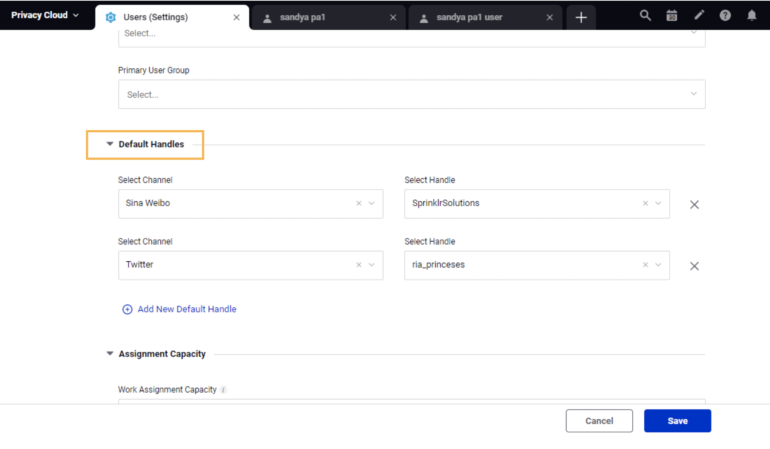Switch to sandya pa1 user tab
The image size is (770, 449).
pyautogui.click(x=469, y=17)
